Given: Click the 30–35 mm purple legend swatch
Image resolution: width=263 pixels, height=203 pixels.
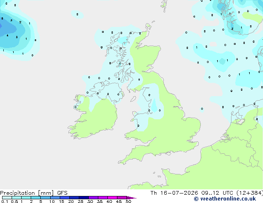Looking at the screenshot, I should 93,198.
